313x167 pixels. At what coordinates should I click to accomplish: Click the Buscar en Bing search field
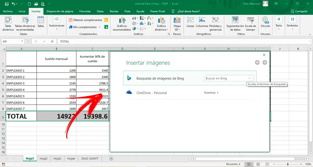226,78
